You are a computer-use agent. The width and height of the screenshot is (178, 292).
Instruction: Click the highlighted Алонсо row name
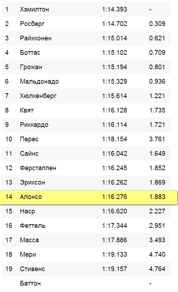(x=31, y=197)
